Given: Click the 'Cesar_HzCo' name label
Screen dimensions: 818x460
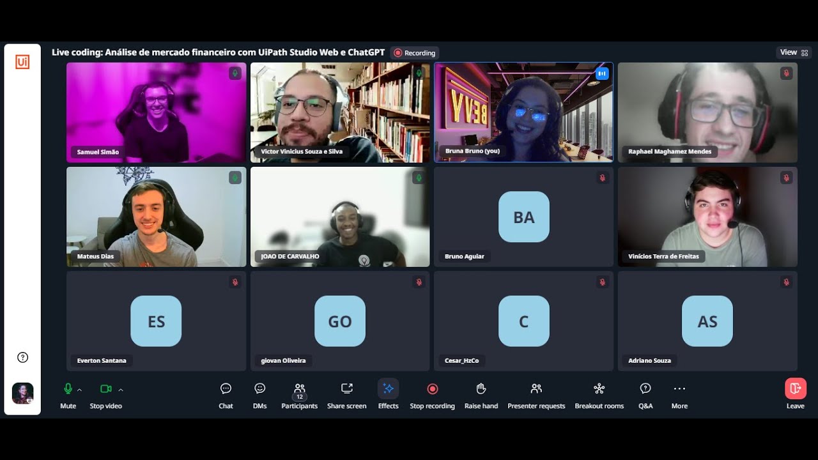Looking at the screenshot, I should pyautogui.click(x=461, y=360).
